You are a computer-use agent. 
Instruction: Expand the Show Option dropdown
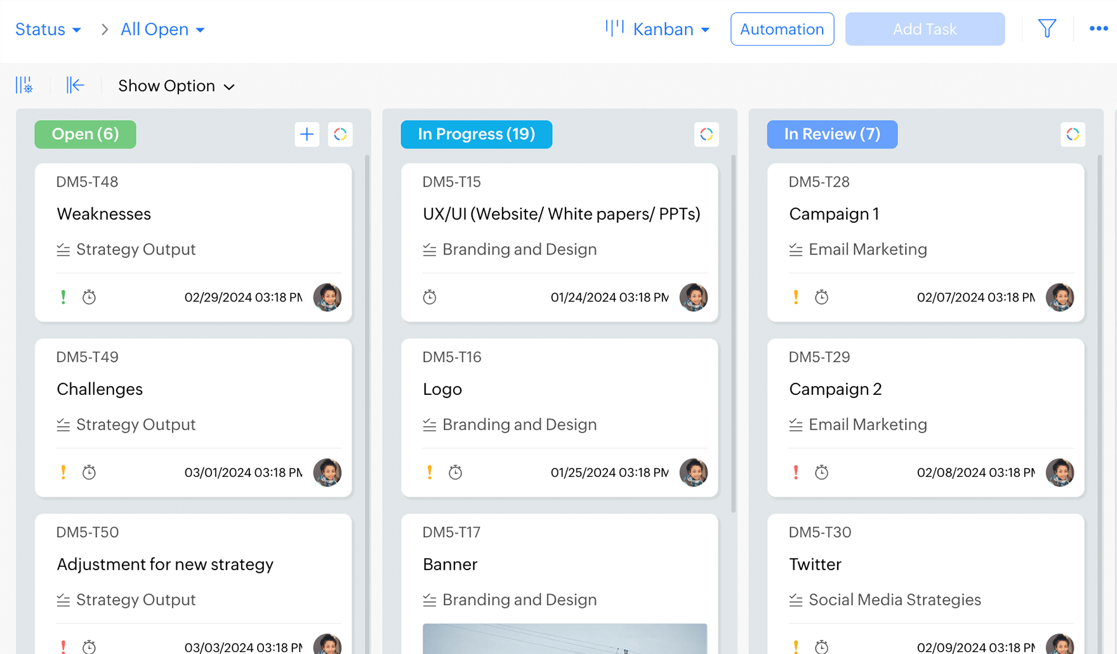click(x=176, y=86)
